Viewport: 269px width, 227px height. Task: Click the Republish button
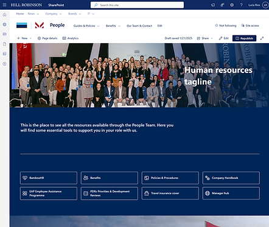pyautogui.click(x=244, y=38)
